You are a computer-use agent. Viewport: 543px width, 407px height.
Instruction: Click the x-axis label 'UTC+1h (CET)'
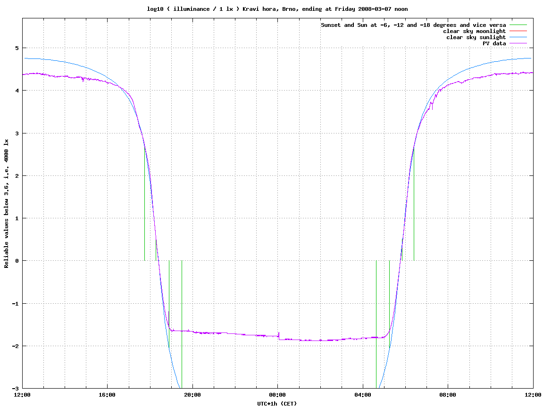(x=277, y=404)
